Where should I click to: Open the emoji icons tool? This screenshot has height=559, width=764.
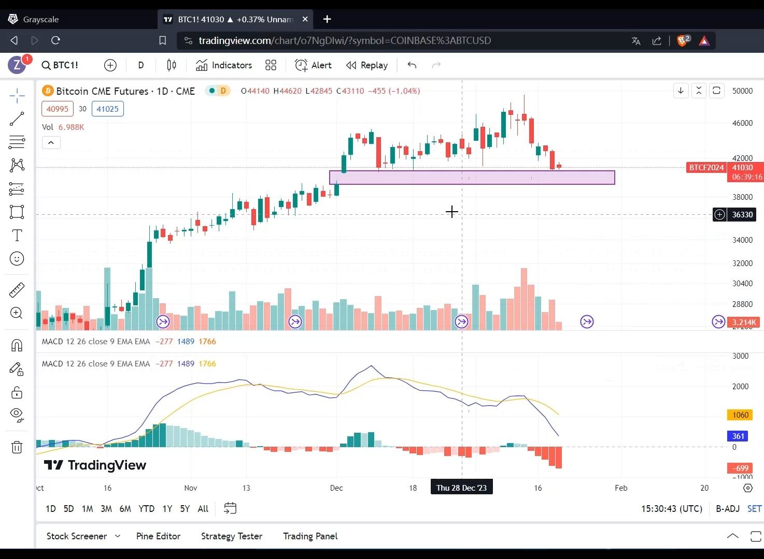tap(17, 259)
